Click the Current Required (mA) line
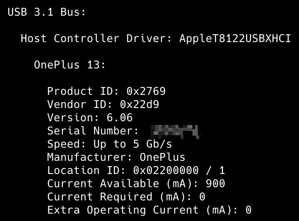The height and width of the screenshot is (221, 299). (x=126, y=197)
